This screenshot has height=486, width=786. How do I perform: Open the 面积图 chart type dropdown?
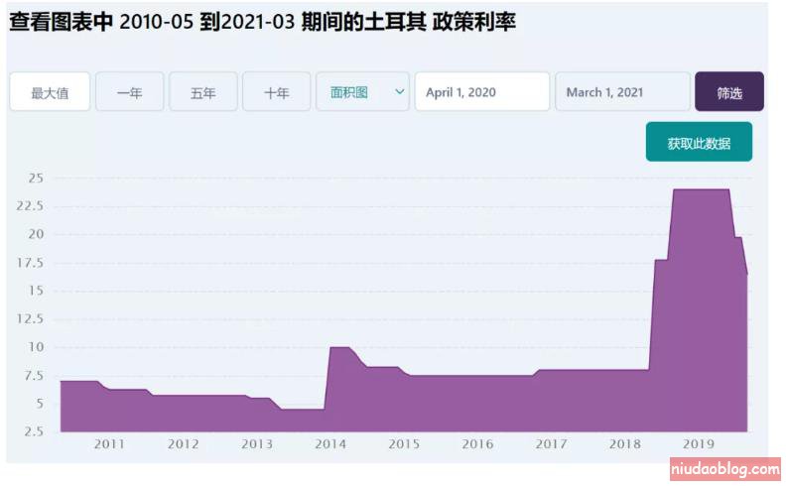362,91
